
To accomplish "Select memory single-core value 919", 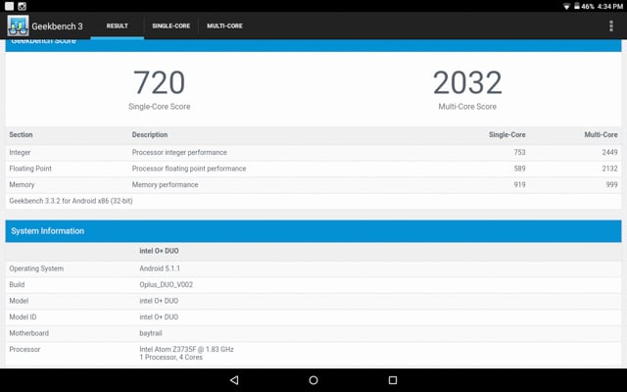I will coord(519,185).
